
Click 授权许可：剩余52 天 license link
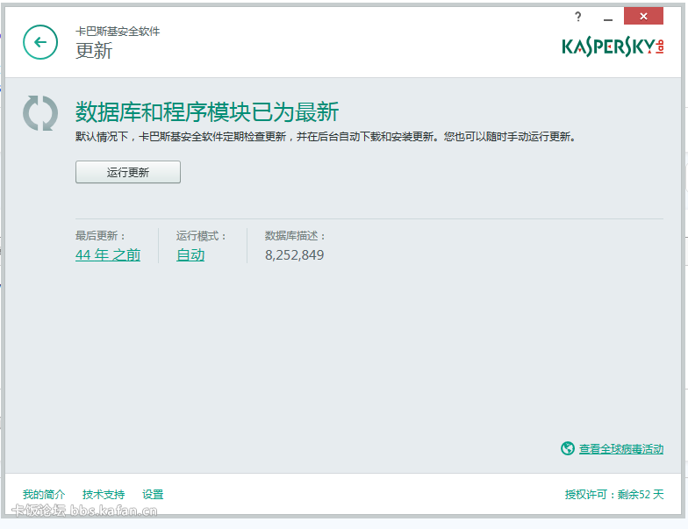tap(614, 495)
